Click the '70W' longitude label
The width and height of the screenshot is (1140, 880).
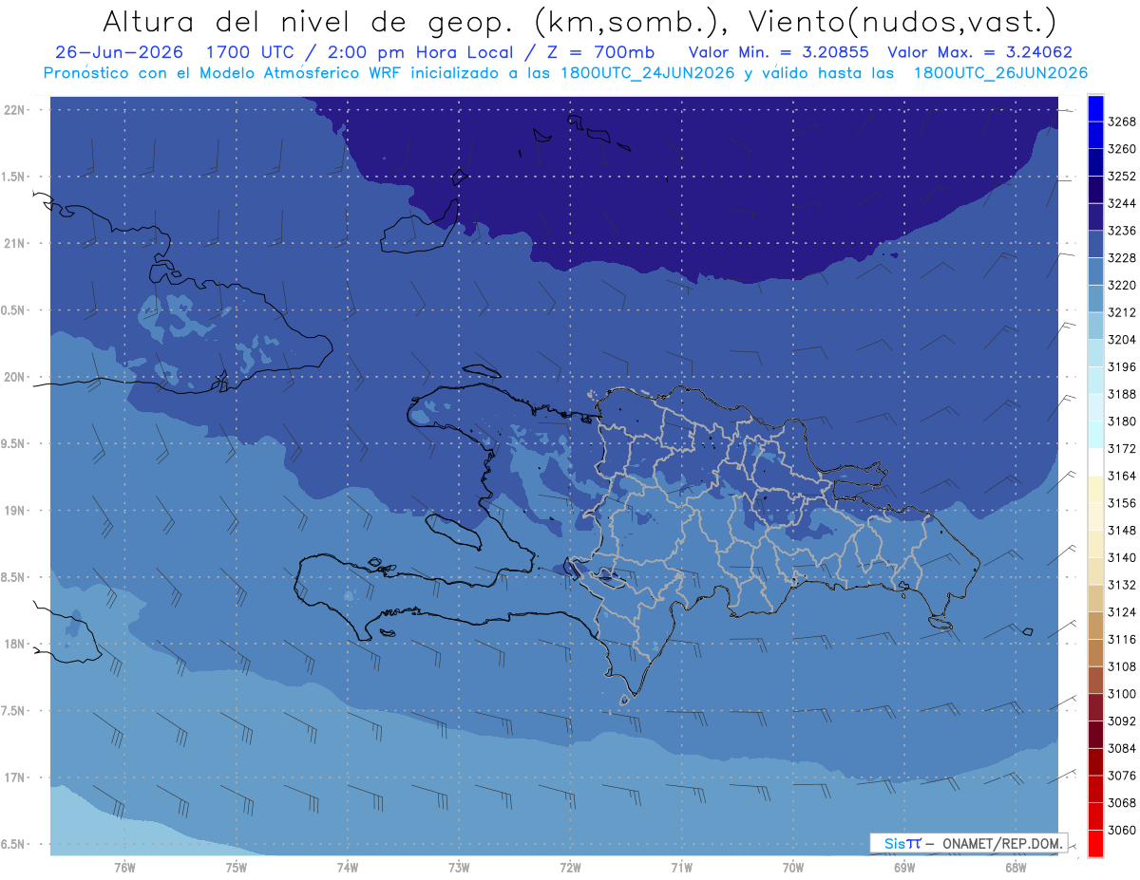point(793,868)
